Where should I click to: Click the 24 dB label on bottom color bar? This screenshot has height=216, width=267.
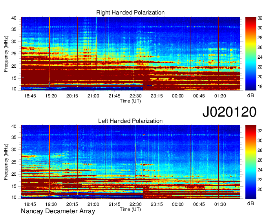[x=260, y=170]
